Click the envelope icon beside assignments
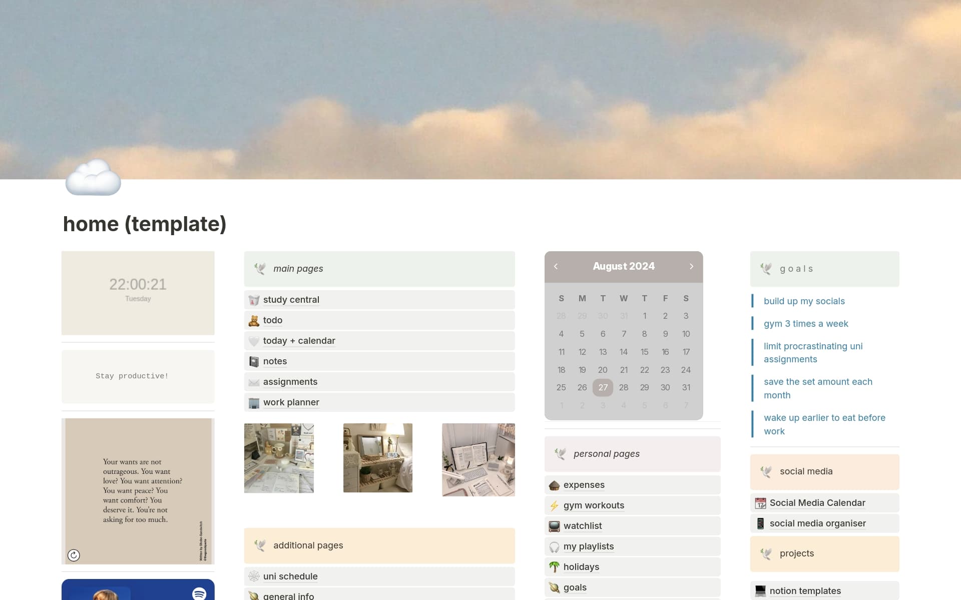 tap(254, 382)
